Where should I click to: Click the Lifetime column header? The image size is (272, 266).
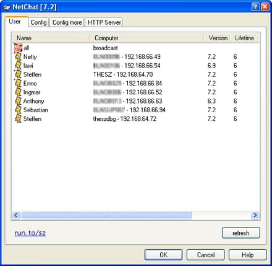(x=245, y=38)
